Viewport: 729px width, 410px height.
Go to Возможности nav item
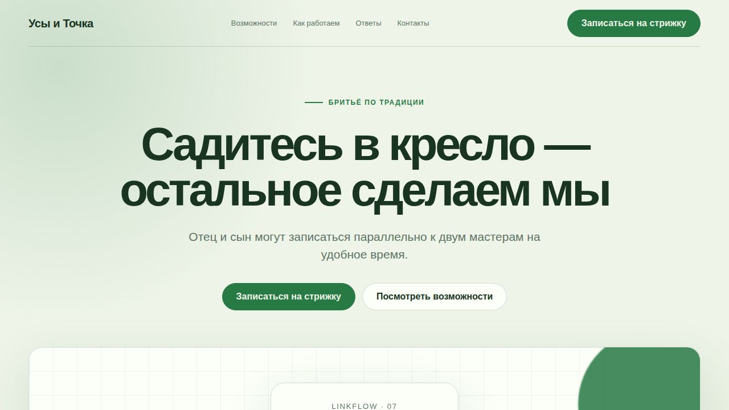tap(254, 23)
